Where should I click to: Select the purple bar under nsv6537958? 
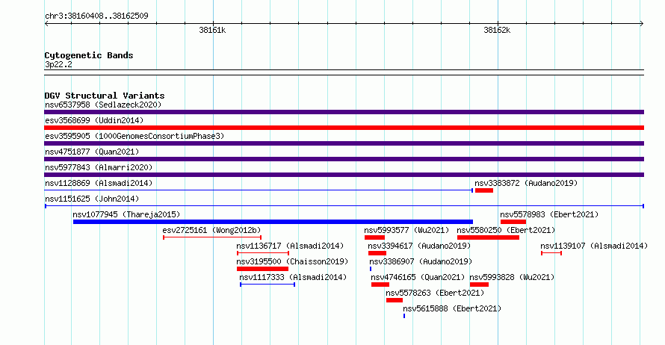point(344,112)
